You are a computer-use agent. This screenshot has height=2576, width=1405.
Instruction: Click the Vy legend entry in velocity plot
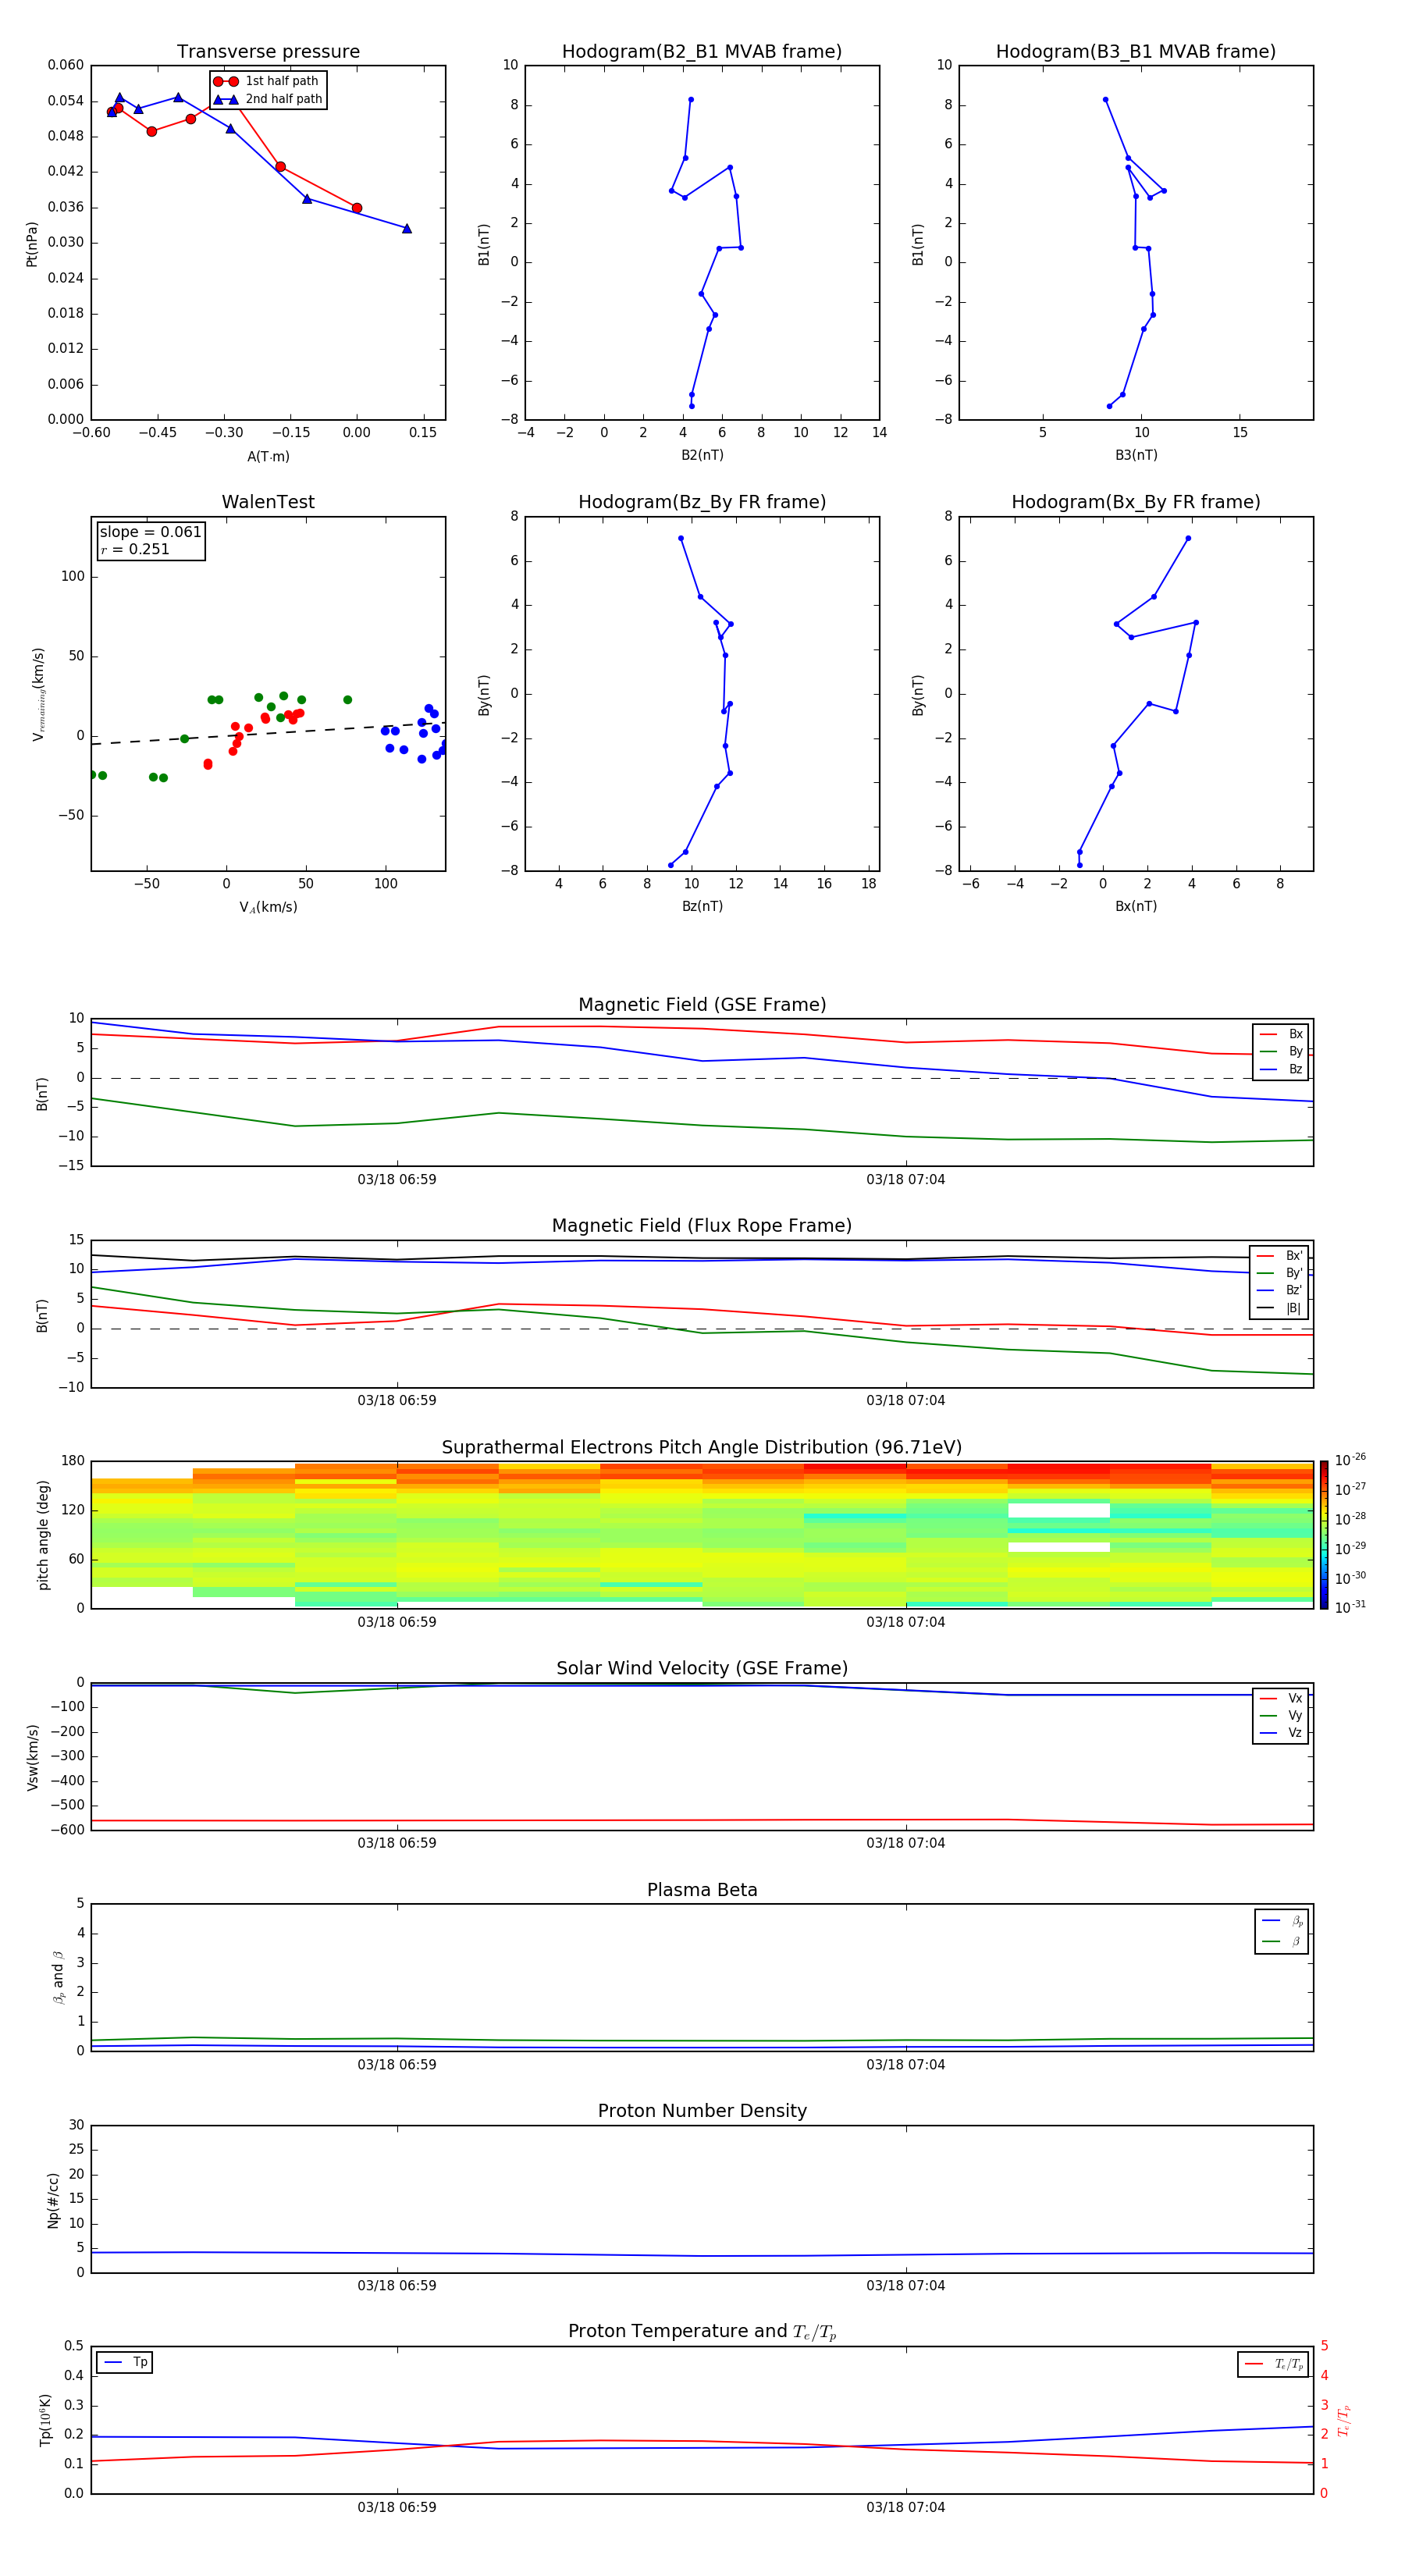(x=1281, y=1716)
